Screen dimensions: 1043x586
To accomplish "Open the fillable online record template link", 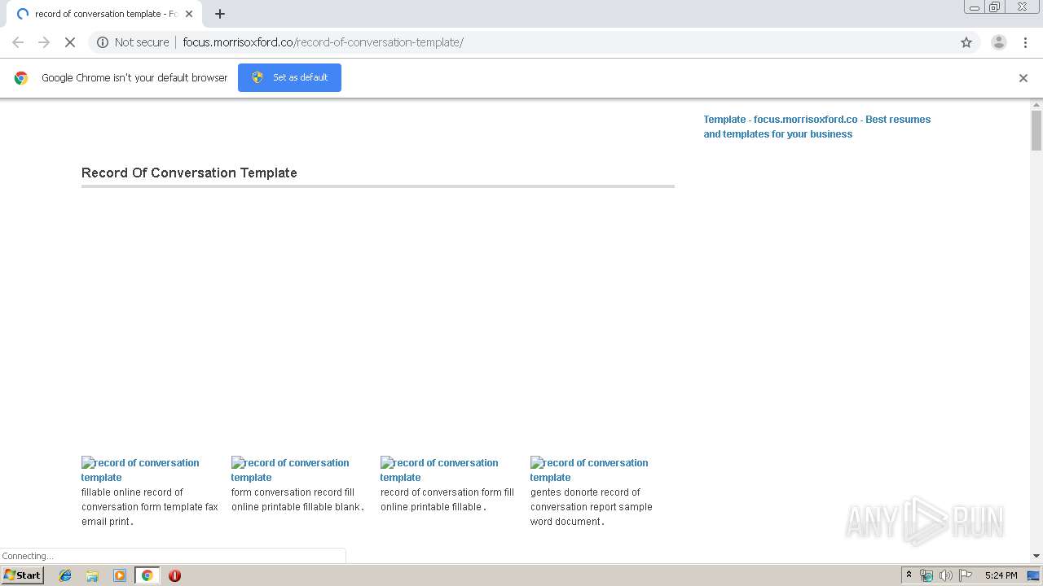I will click(x=140, y=470).
